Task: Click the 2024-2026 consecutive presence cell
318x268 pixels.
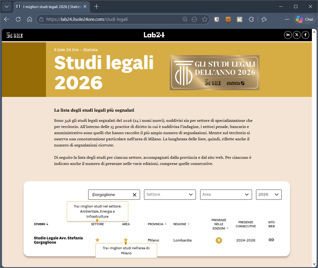Action: point(246,240)
